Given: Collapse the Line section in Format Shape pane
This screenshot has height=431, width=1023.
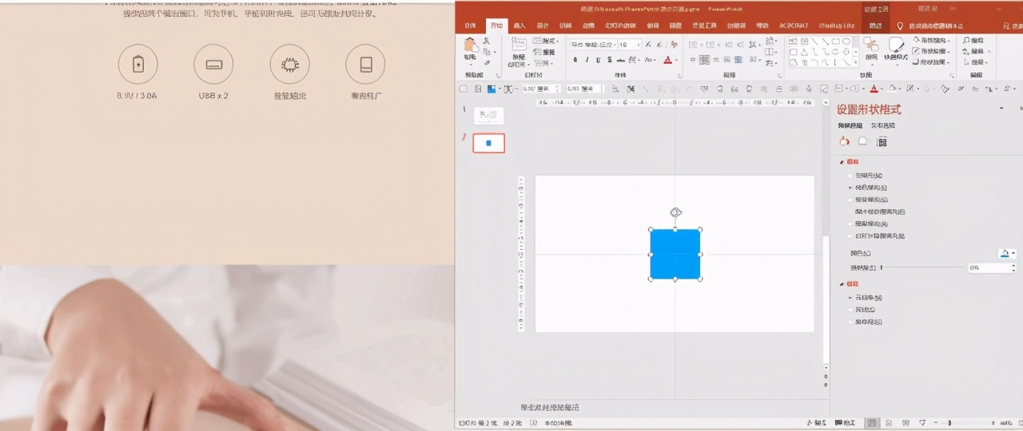Looking at the screenshot, I should [x=842, y=284].
